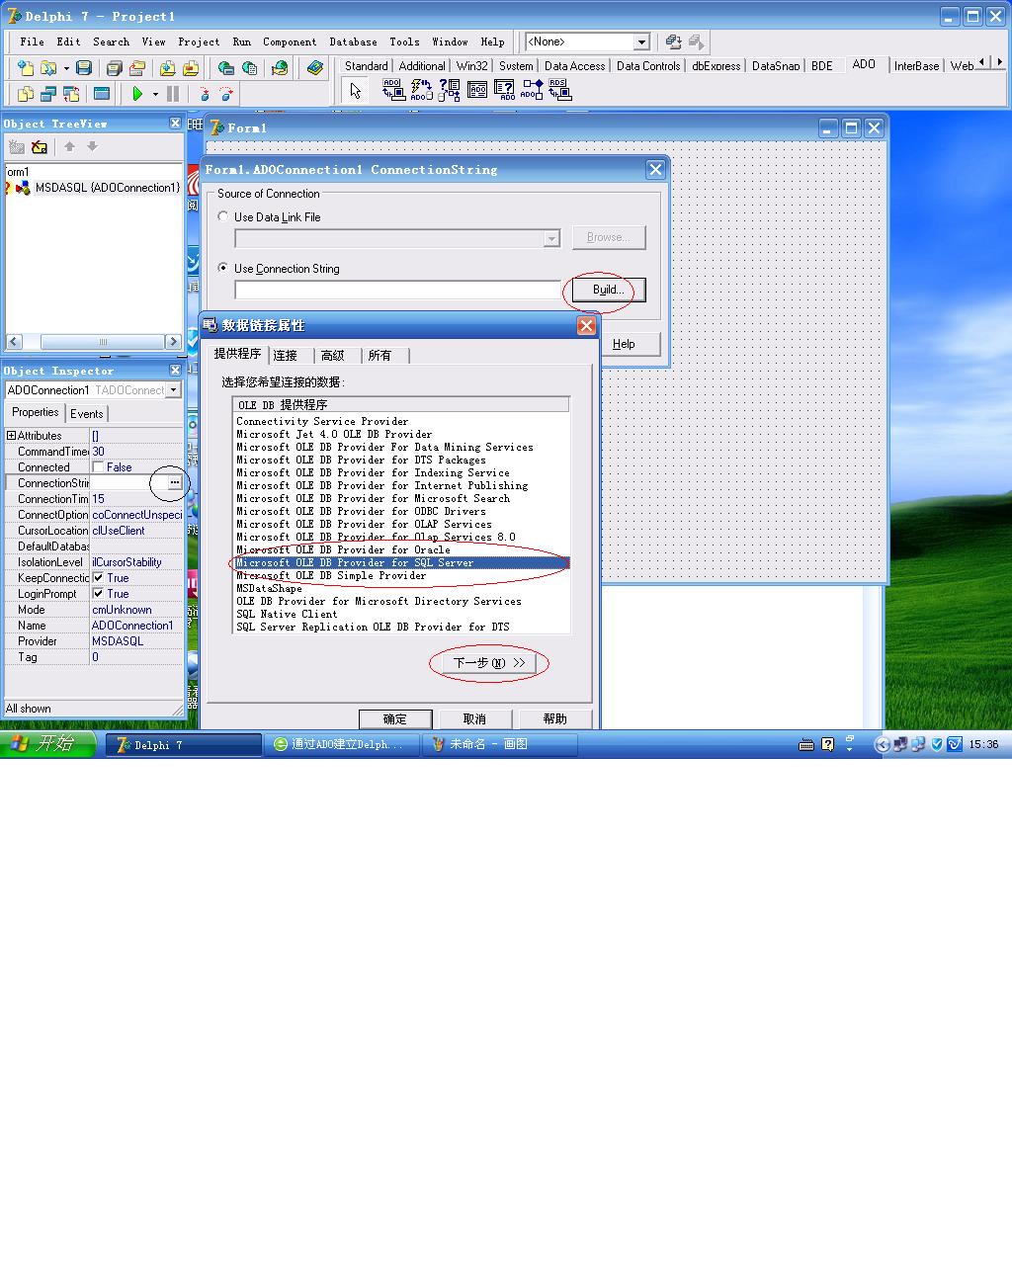Click the connection string input field
Viewport: 1012px width, 1261px height.
[x=398, y=290]
